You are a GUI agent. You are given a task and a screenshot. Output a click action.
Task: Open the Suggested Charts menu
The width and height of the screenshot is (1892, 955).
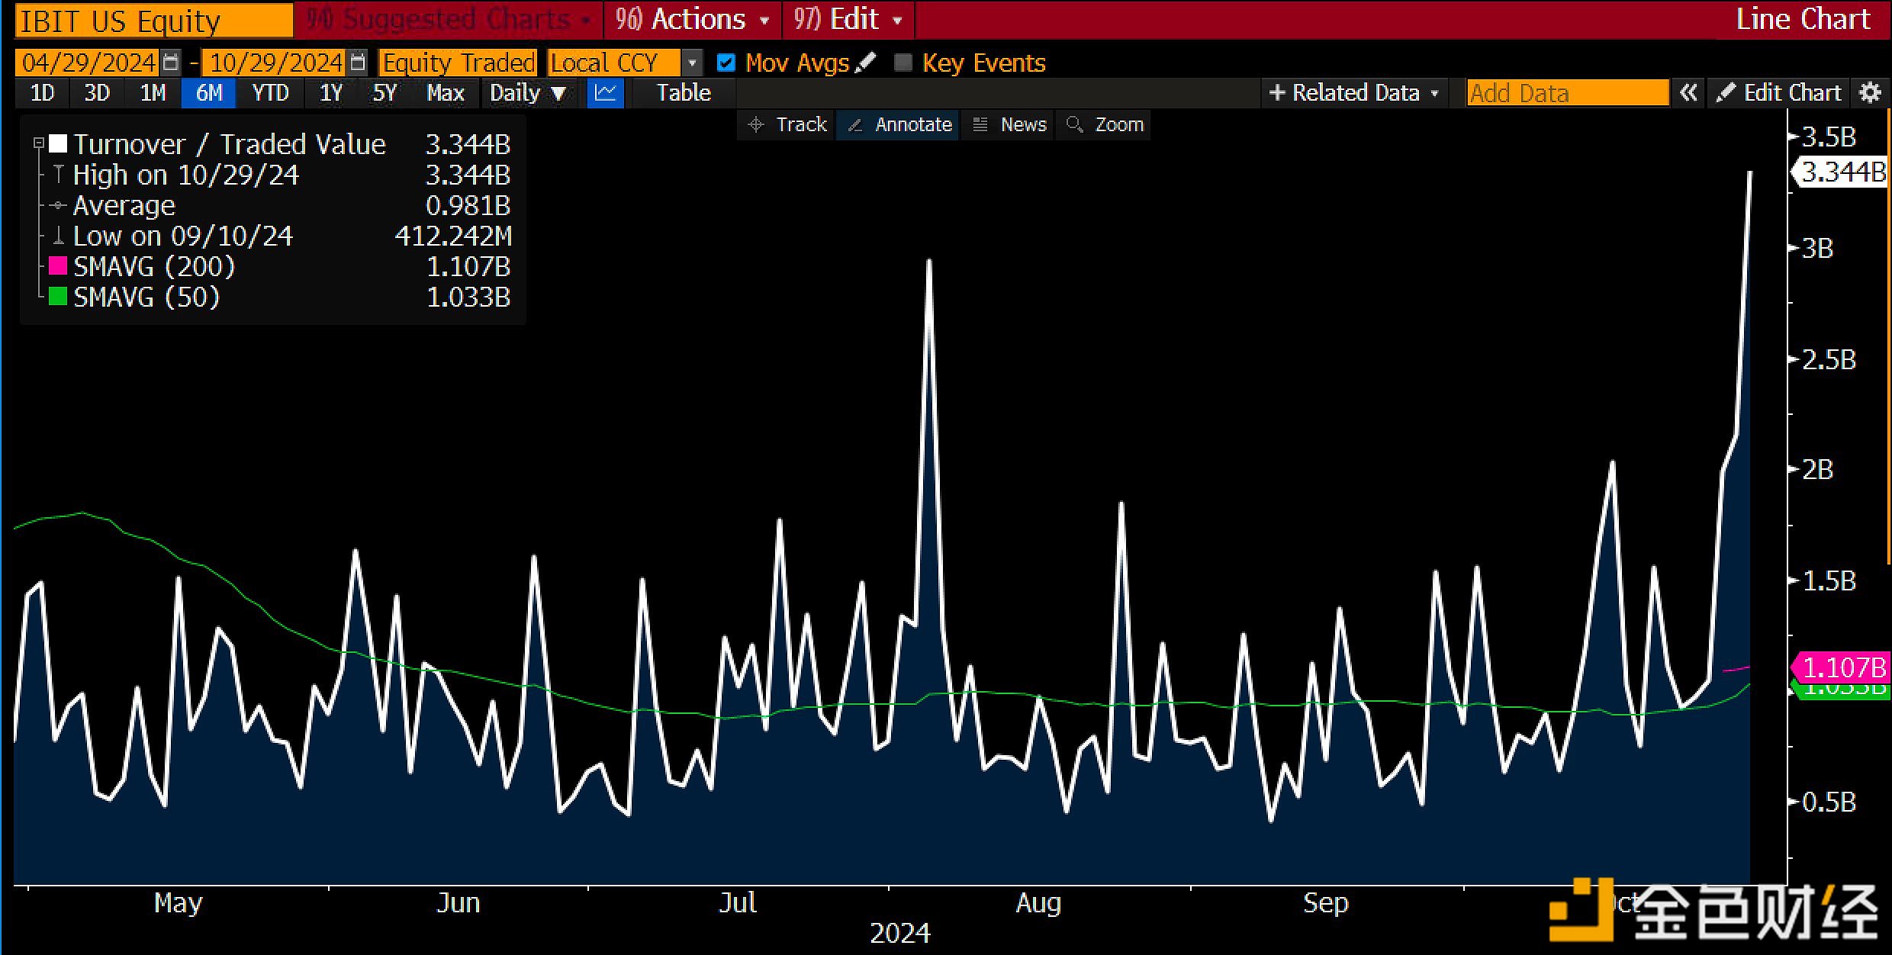click(x=449, y=20)
